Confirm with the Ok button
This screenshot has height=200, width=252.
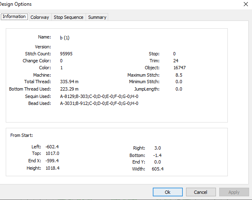click(x=168, y=192)
